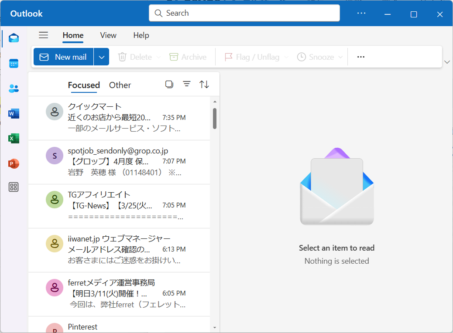
Task: Expand the Flag / Unflag dropdown arrow
Action: pyautogui.click(x=286, y=57)
